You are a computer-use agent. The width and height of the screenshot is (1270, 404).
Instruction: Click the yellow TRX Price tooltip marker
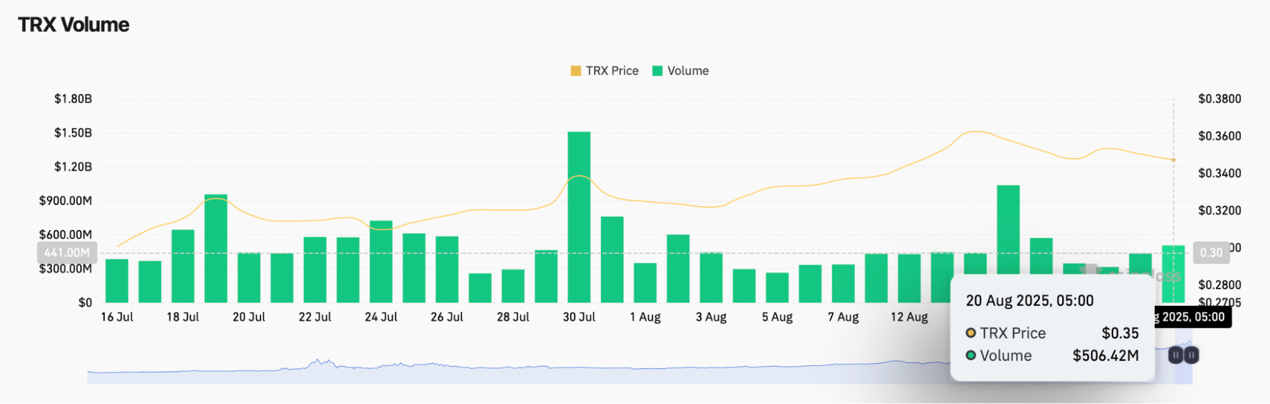tap(971, 333)
